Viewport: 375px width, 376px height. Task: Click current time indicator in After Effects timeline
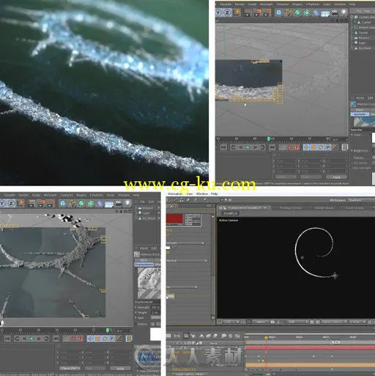coord(266,338)
